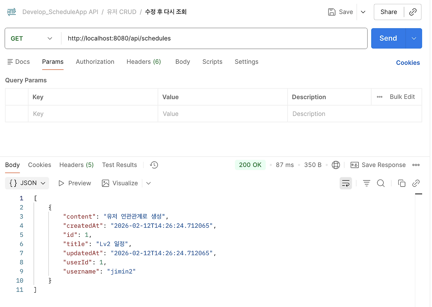Click the query param Key input cell
432x307 pixels.
click(x=93, y=114)
